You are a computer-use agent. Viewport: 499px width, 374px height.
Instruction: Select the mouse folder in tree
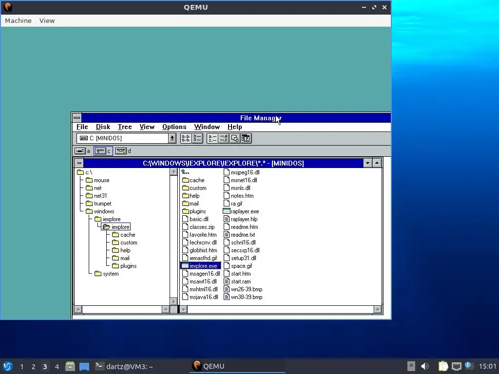[x=97, y=180]
